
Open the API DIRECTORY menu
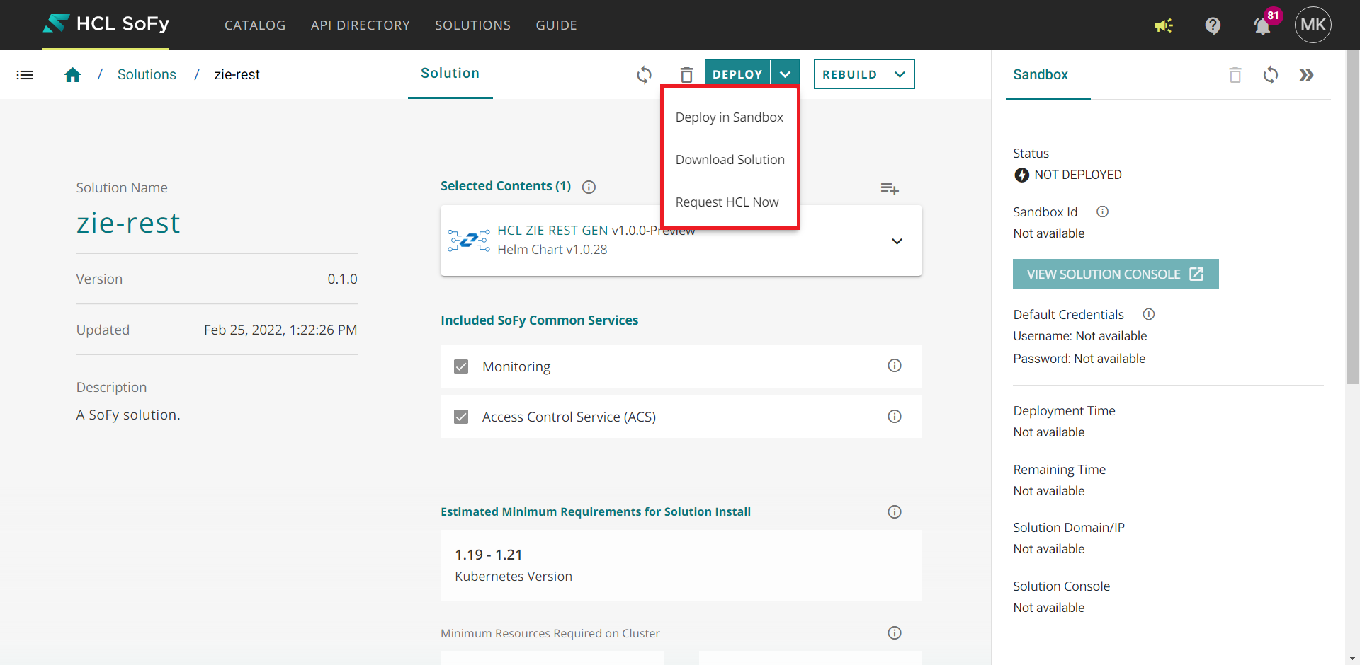[x=361, y=25]
